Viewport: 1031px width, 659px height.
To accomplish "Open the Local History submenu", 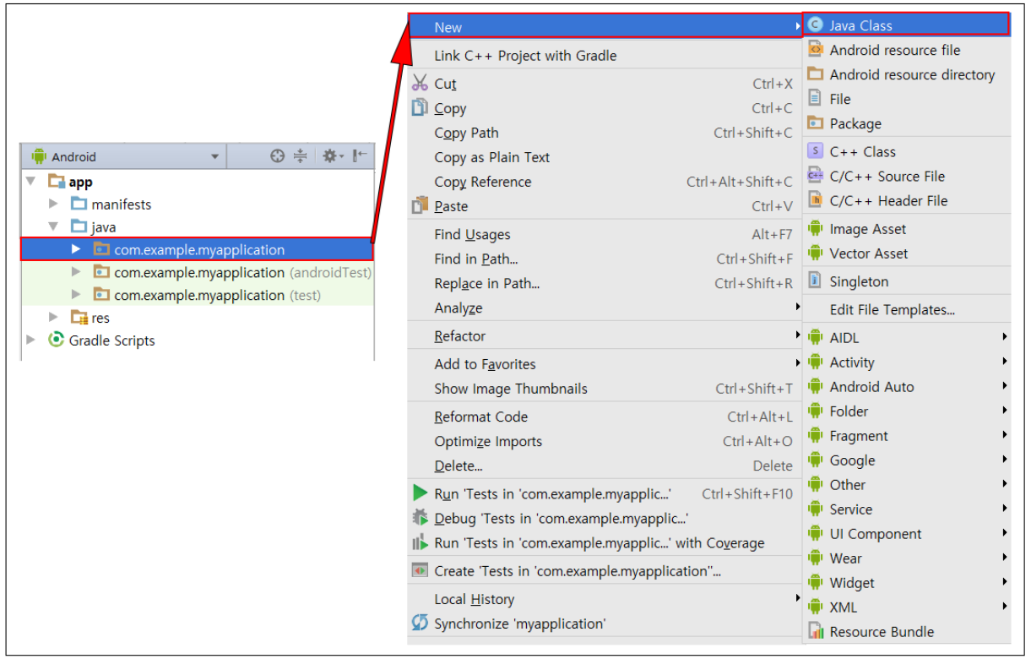I will point(605,599).
